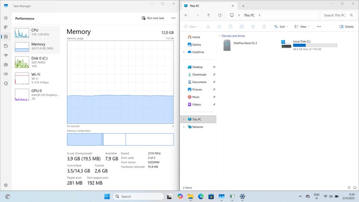Viewport: 359px width, 202px height.
Task: Click Run new task button
Action: click(x=153, y=18)
